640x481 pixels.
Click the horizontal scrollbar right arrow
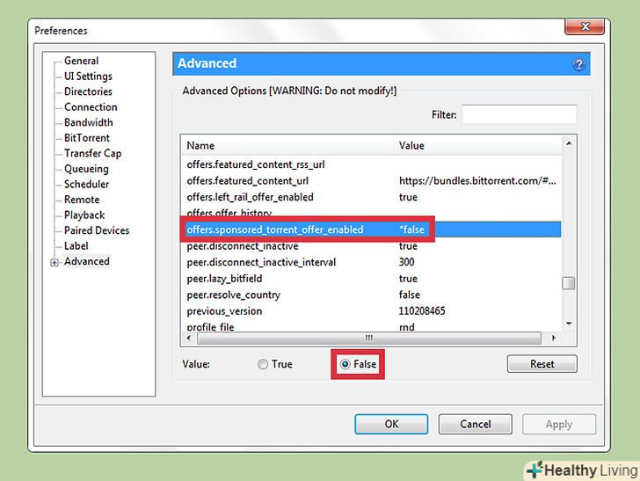pyautogui.click(x=554, y=338)
